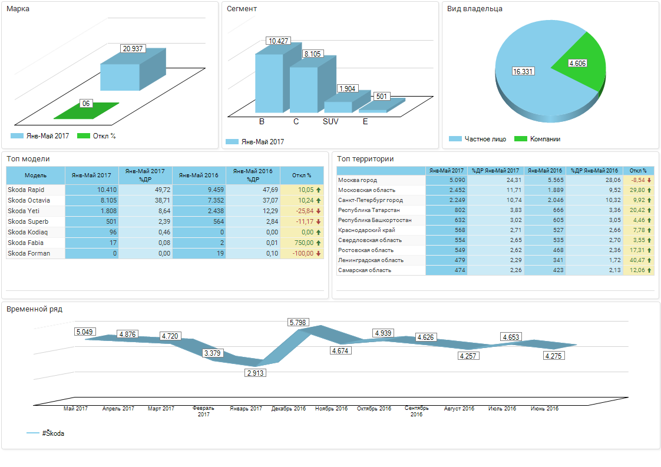Image resolution: width=661 pixels, height=467 pixels.
Task: Click the red down arrow in the Skoda Yeti row
Action: point(318,211)
